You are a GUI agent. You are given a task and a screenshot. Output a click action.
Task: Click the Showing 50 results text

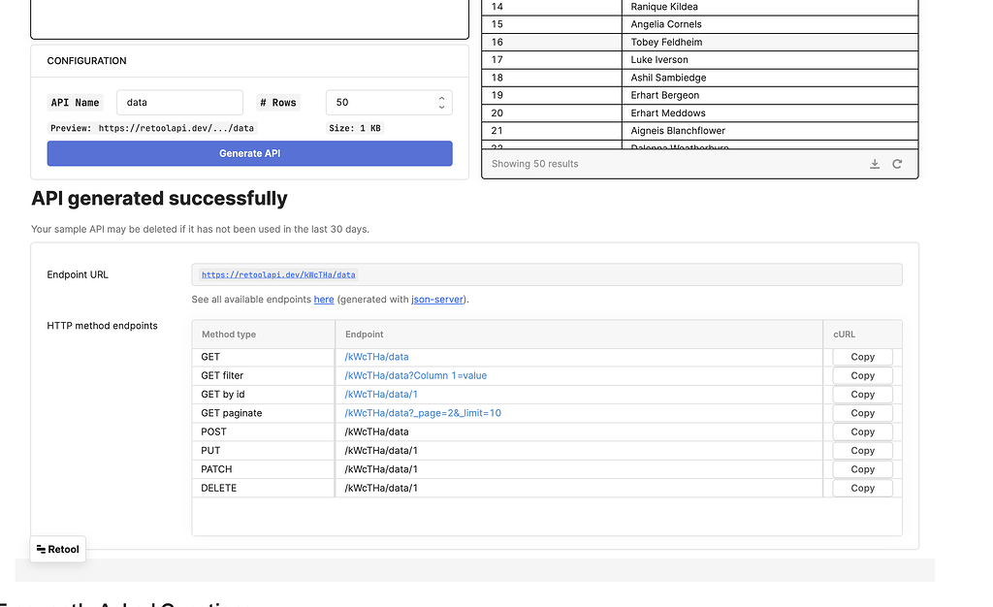pyautogui.click(x=535, y=164)
